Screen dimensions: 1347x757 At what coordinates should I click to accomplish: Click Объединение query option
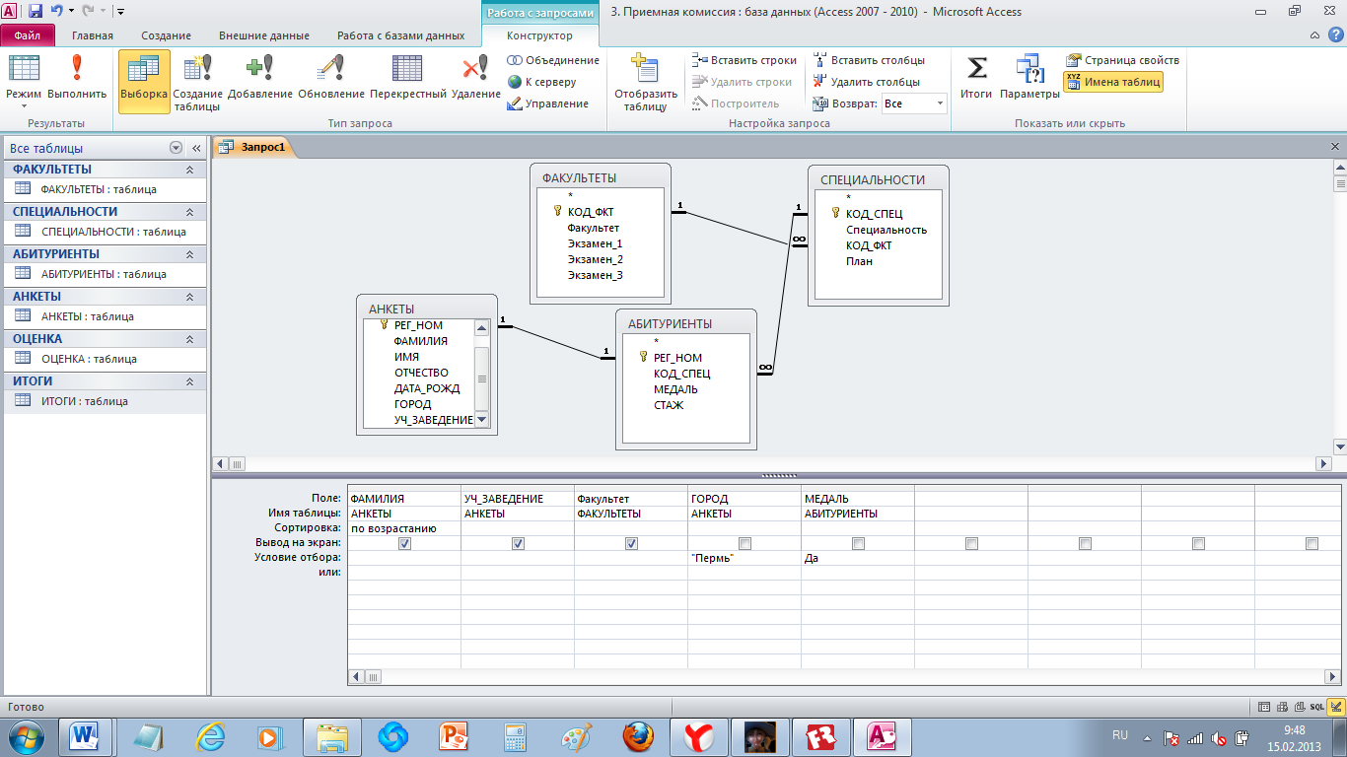click(x=553, y=60)
